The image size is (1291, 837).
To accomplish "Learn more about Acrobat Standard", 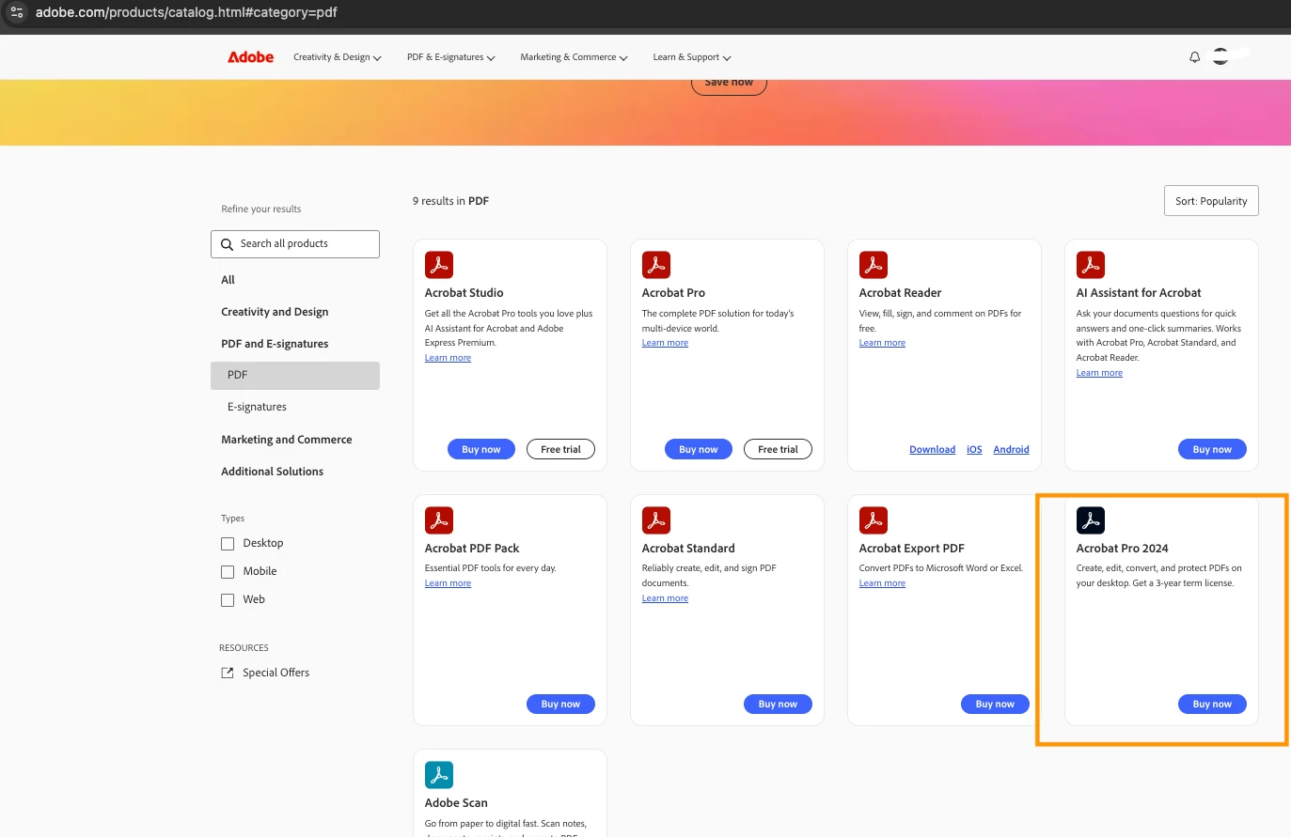I will (665, 598).
